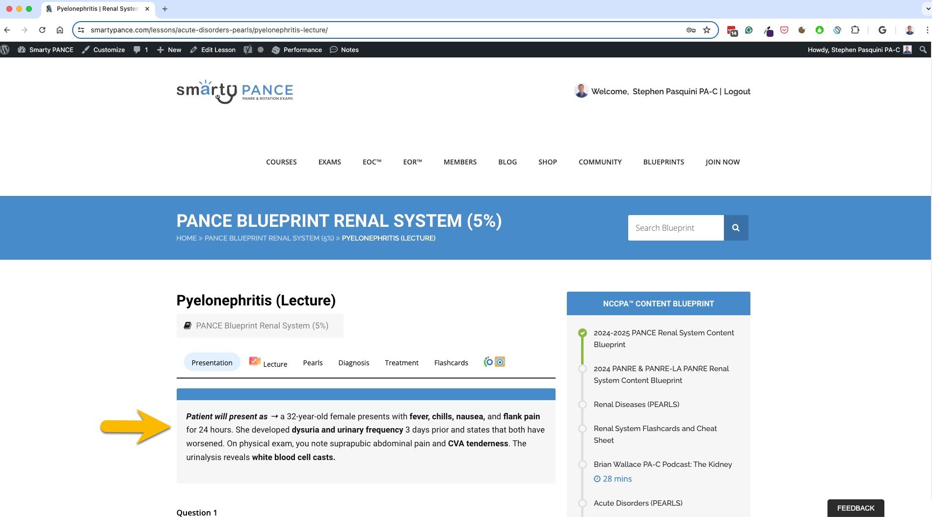Image resolution: width=932 pixels, height=517 pixels.
Task: Open the site information icon in address bar
Action: pos(81,30)
